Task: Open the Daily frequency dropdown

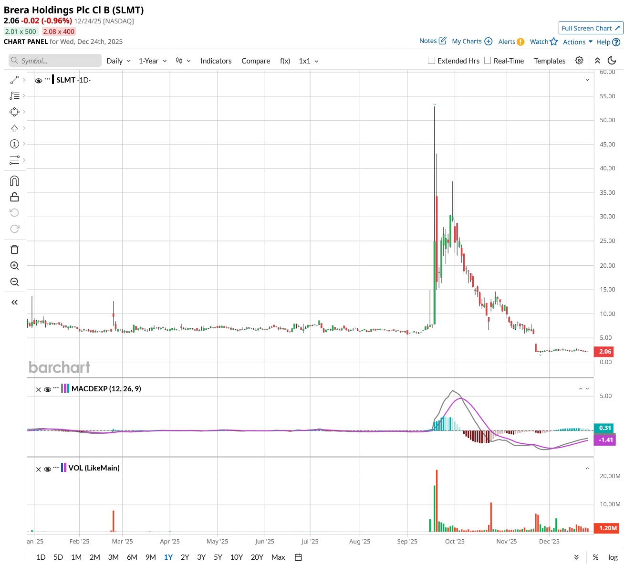Action: [x=118, y=61]
